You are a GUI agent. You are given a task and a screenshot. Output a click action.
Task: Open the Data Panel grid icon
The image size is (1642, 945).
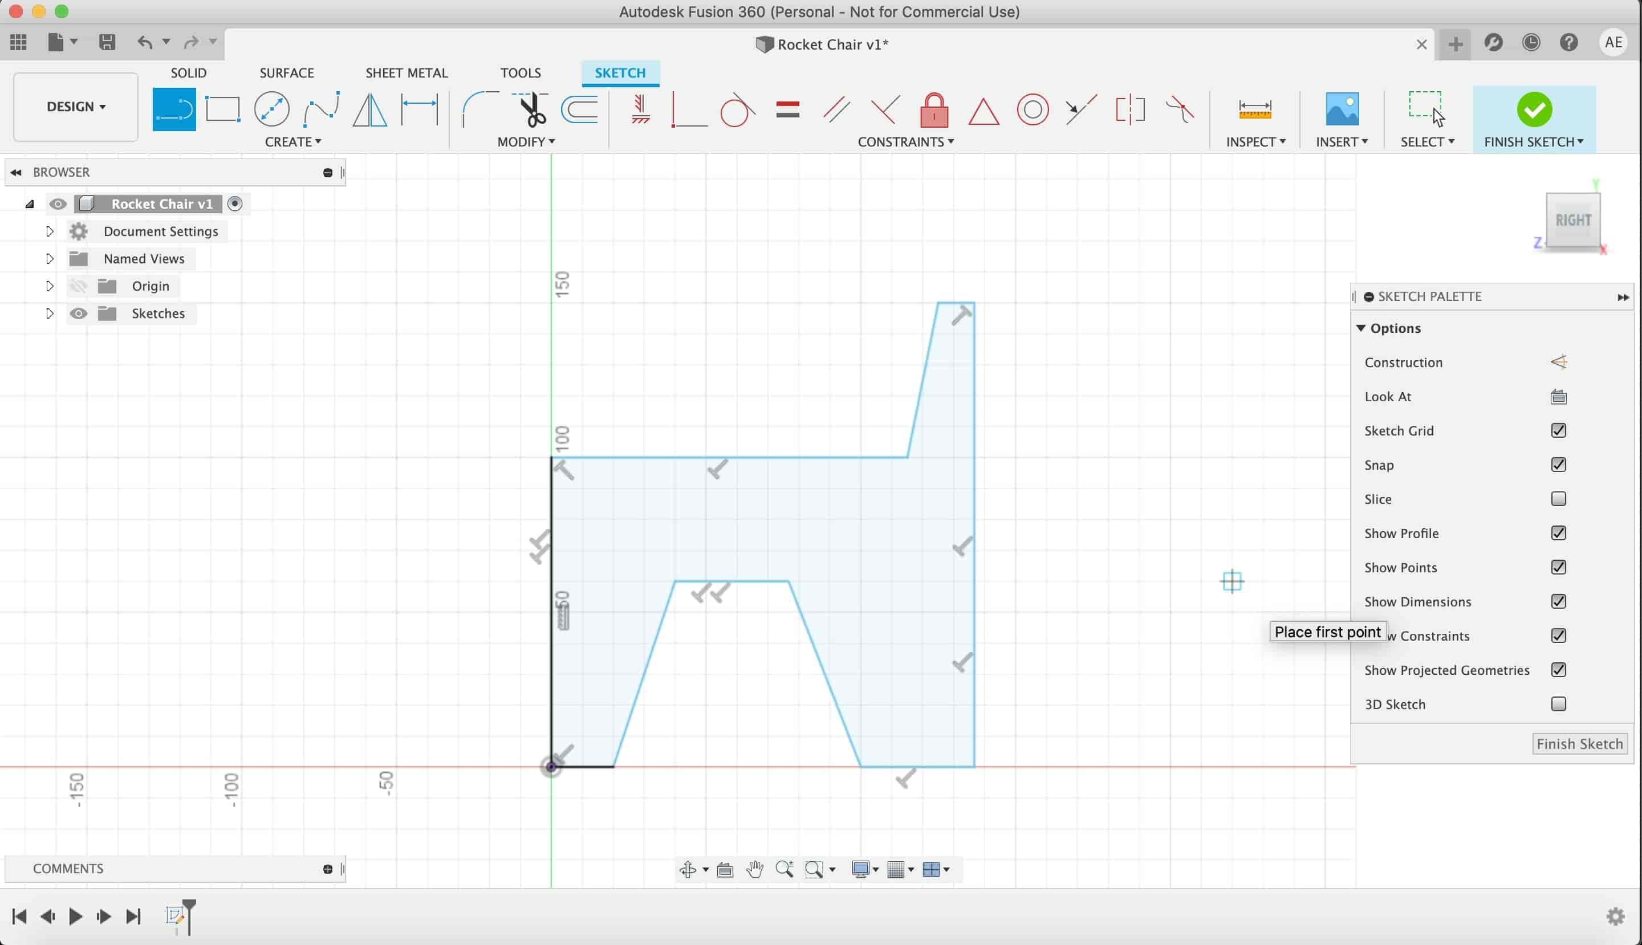(x=18, y=42)
